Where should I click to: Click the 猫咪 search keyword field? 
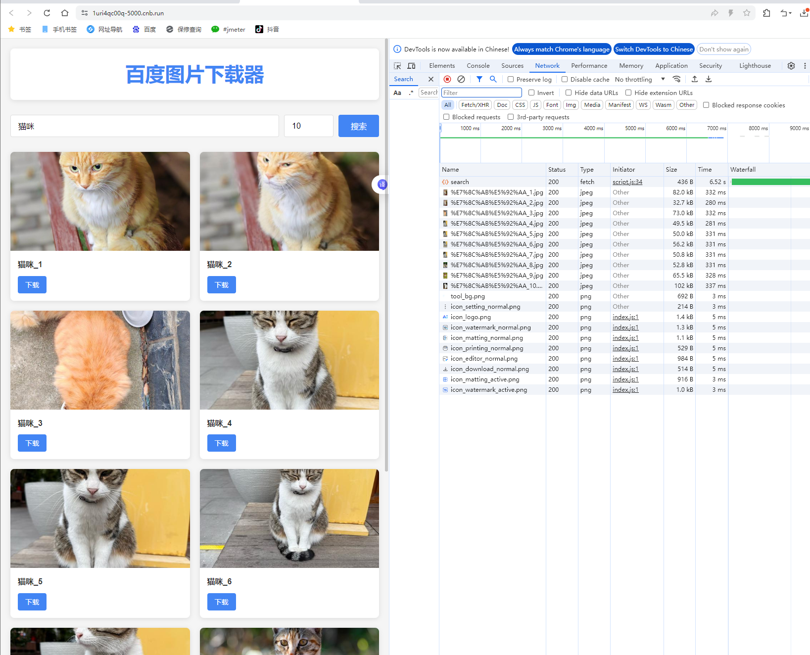144,126
